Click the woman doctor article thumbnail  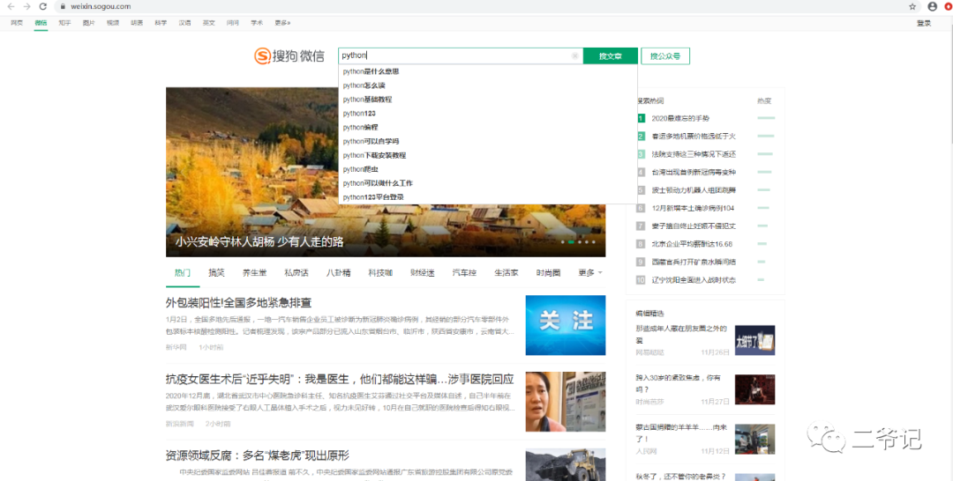point(566,402)
